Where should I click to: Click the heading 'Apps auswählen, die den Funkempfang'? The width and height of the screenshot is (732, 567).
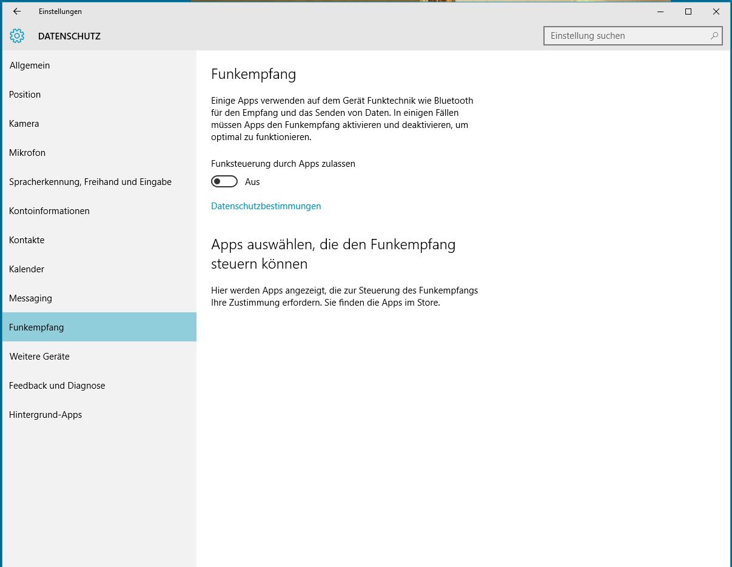[333, 245]
